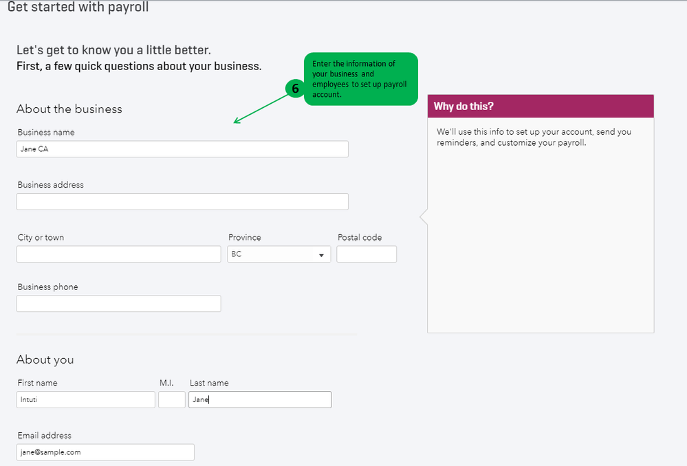Click the City or town text box
Viewport: 687px width, 466px height.
pos(118,254)
